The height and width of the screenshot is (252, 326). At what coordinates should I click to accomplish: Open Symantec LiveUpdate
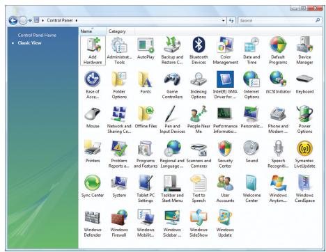click(x=304, y=155)
